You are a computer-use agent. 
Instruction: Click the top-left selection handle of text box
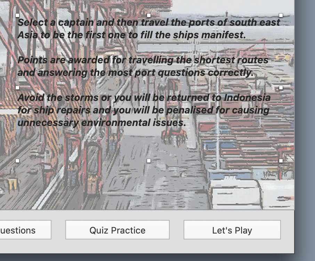(17, 15)
